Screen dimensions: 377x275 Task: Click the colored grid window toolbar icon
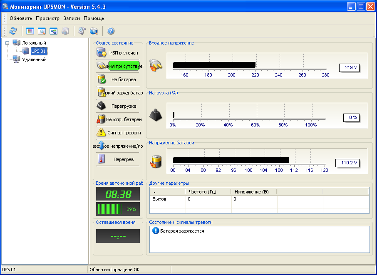pyautogui.click(x=30, y=31)
